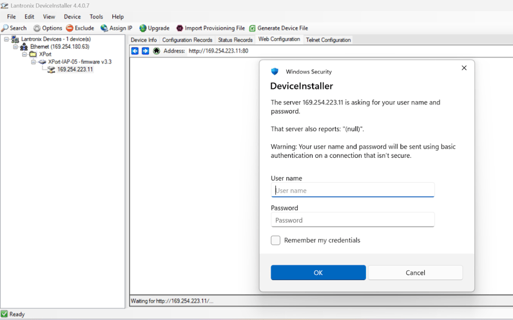The width and height of the screenshot is (513, 320).
Task: Click the Password input field
Action: [353, 220]
